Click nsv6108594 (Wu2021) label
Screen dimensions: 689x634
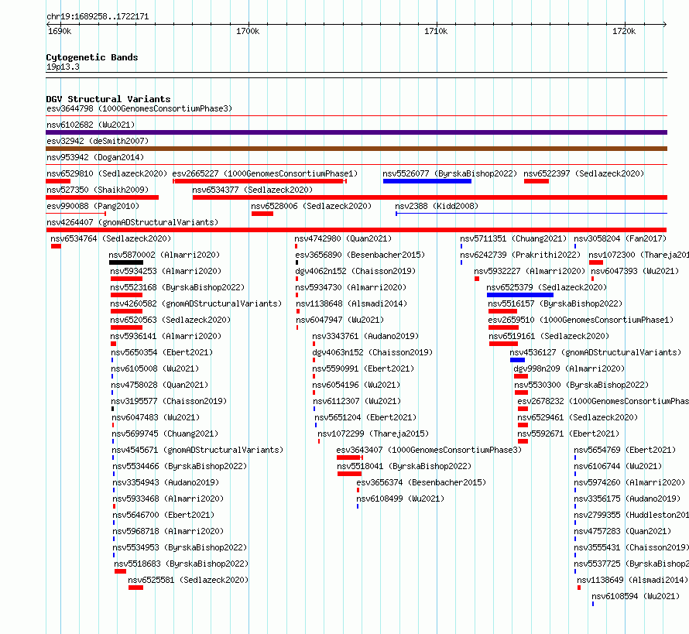[x=636, y=596]
